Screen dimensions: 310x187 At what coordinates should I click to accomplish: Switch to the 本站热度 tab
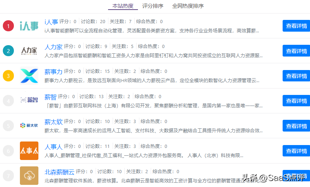(123, 6)
